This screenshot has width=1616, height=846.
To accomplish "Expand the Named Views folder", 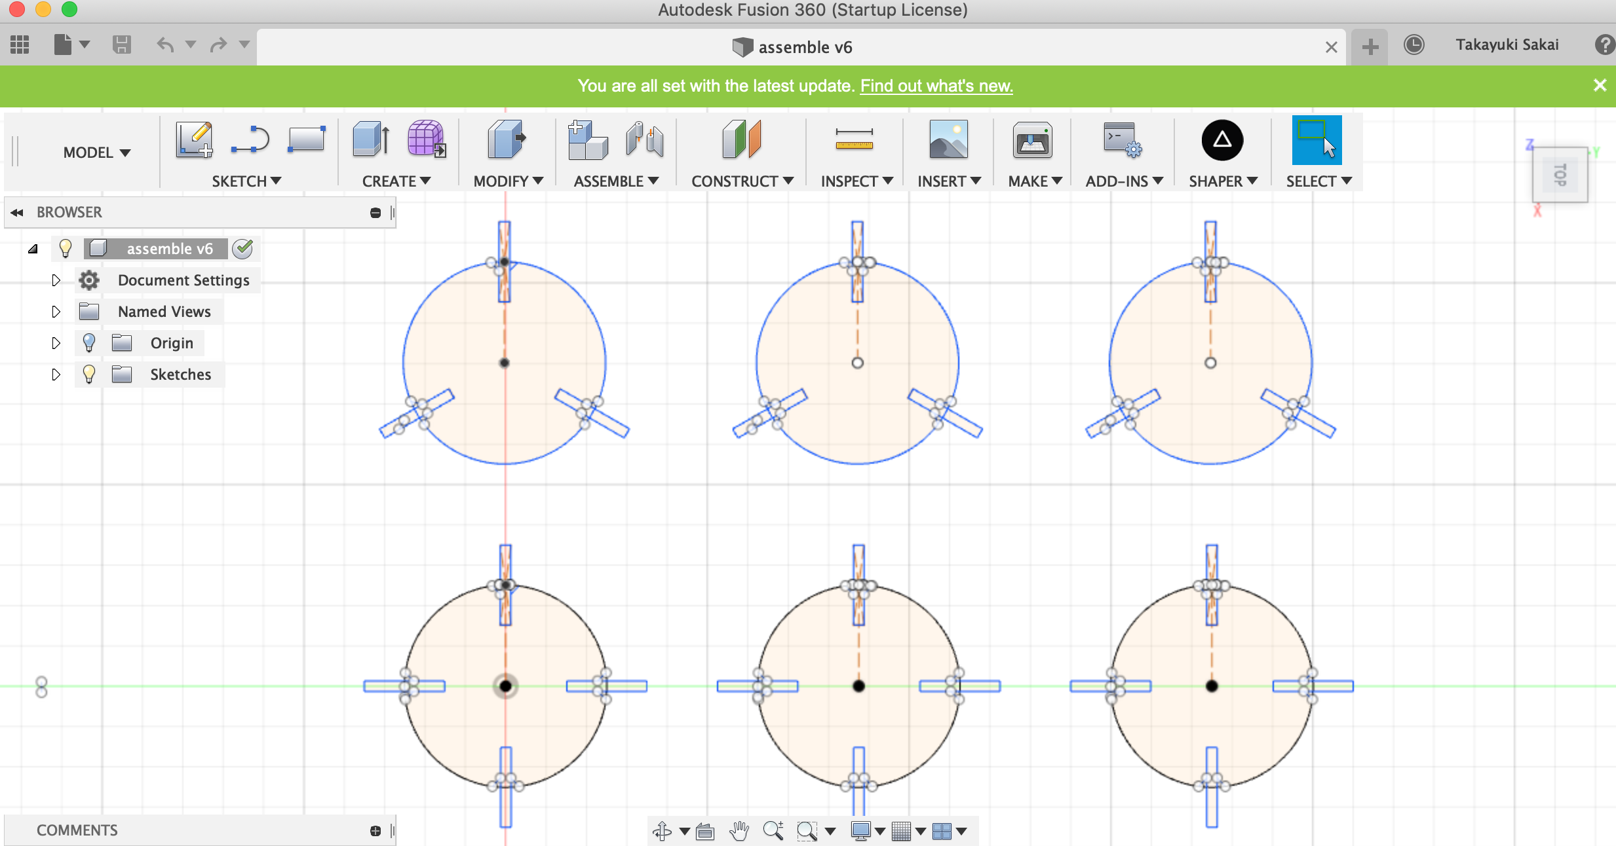I will click(x=56, y=312).
